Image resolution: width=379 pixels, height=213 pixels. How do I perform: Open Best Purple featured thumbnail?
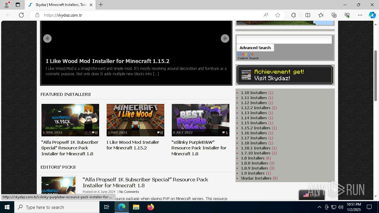point(200,120)
